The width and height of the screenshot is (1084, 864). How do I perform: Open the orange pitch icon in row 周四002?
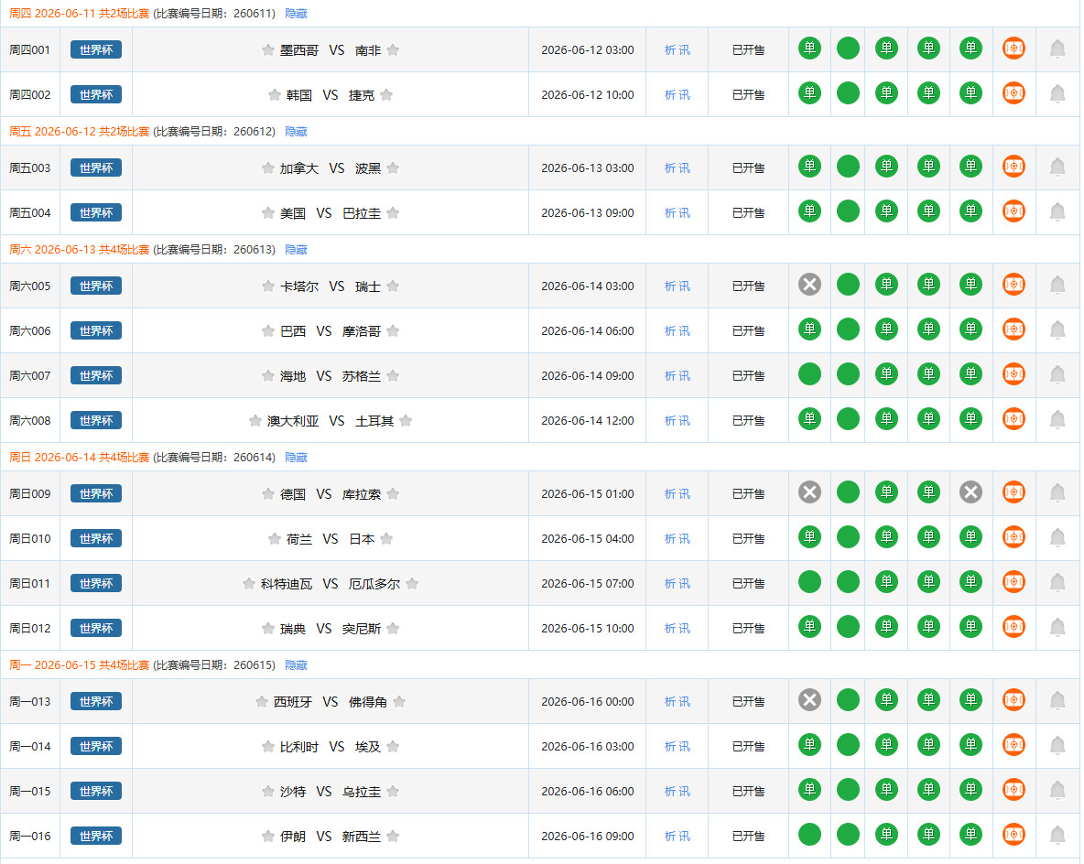[x=1014, y=93]
